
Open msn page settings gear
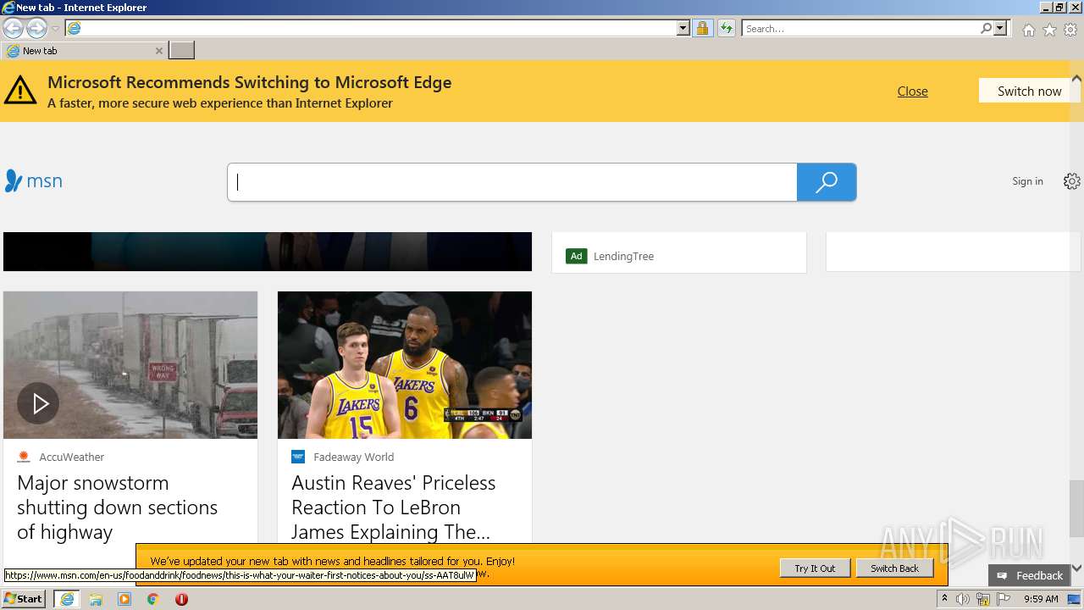click(x=1072, y=181)
